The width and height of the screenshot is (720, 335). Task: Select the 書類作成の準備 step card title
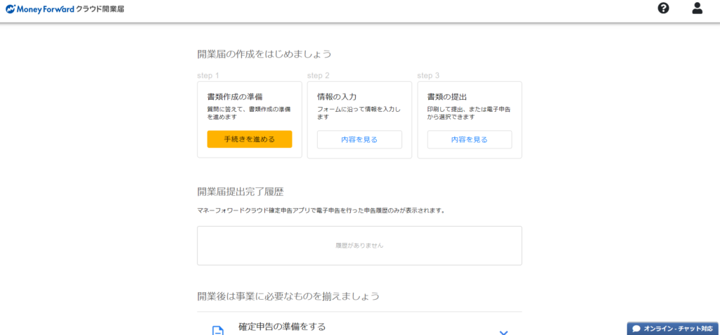click(x=234, y=96)
